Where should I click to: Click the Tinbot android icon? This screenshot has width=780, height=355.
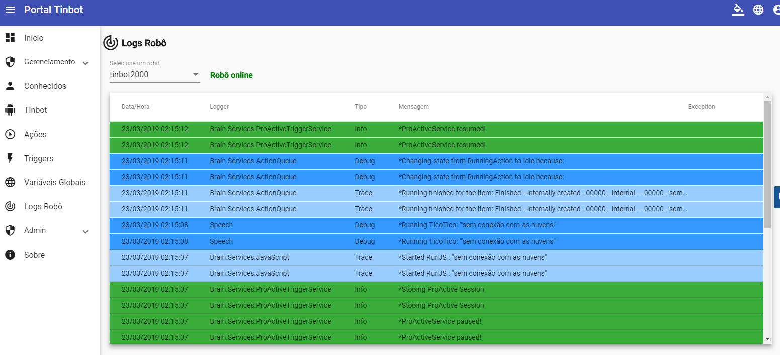click(10, 110)
